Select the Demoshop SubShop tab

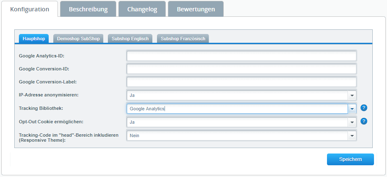[78, 39]
